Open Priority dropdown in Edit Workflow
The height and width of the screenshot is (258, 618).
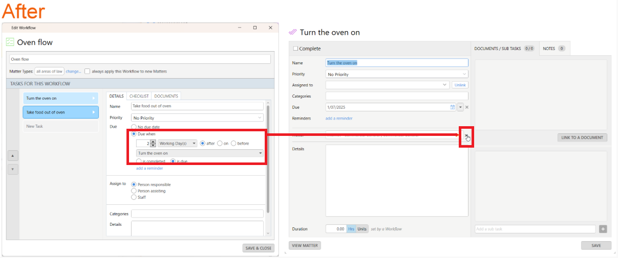(197, 118)
